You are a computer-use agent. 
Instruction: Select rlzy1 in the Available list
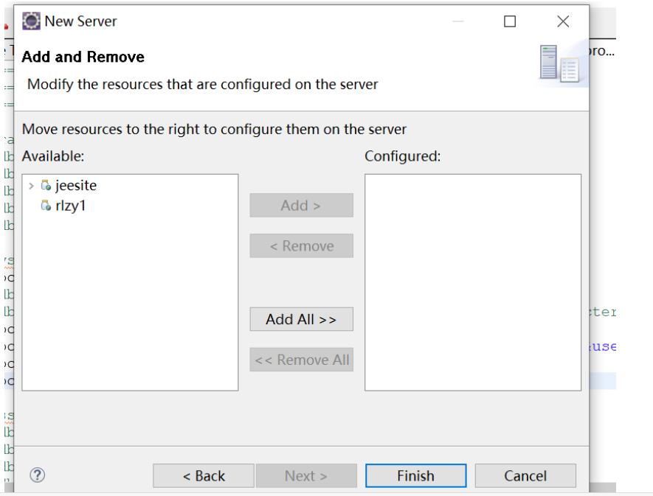(71, 206)
